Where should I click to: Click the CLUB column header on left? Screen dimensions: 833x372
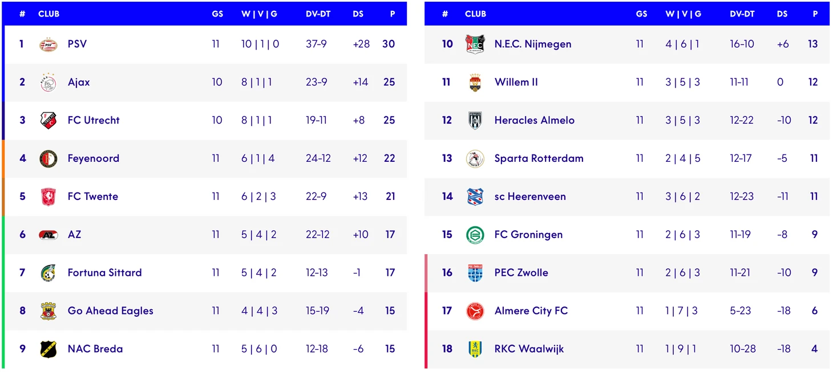(x=48, y=14)
